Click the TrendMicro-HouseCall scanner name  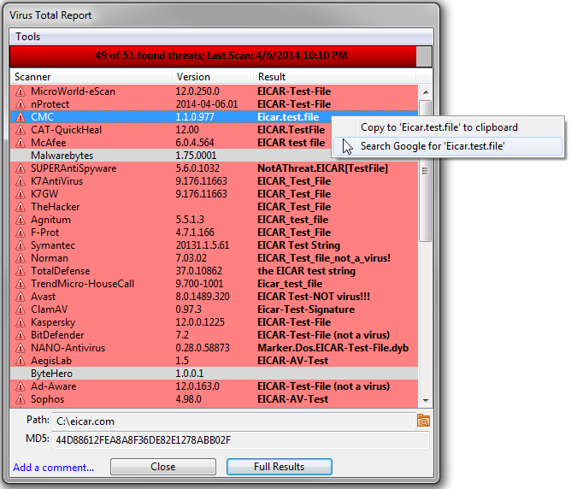(x=82, y=284)
